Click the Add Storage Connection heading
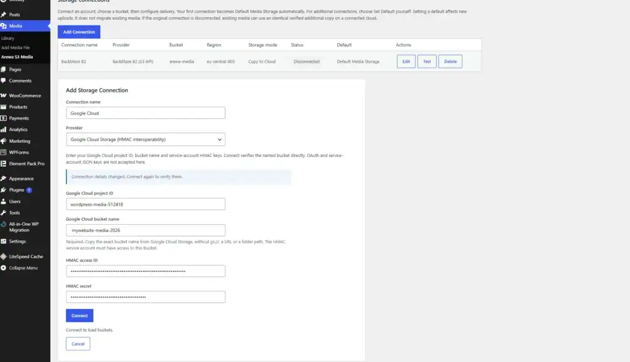The height and width of the screenshot is (362, 630). coord(97,90)
